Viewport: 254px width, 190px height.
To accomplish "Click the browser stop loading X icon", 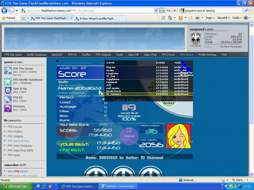I will pos(175,10).
